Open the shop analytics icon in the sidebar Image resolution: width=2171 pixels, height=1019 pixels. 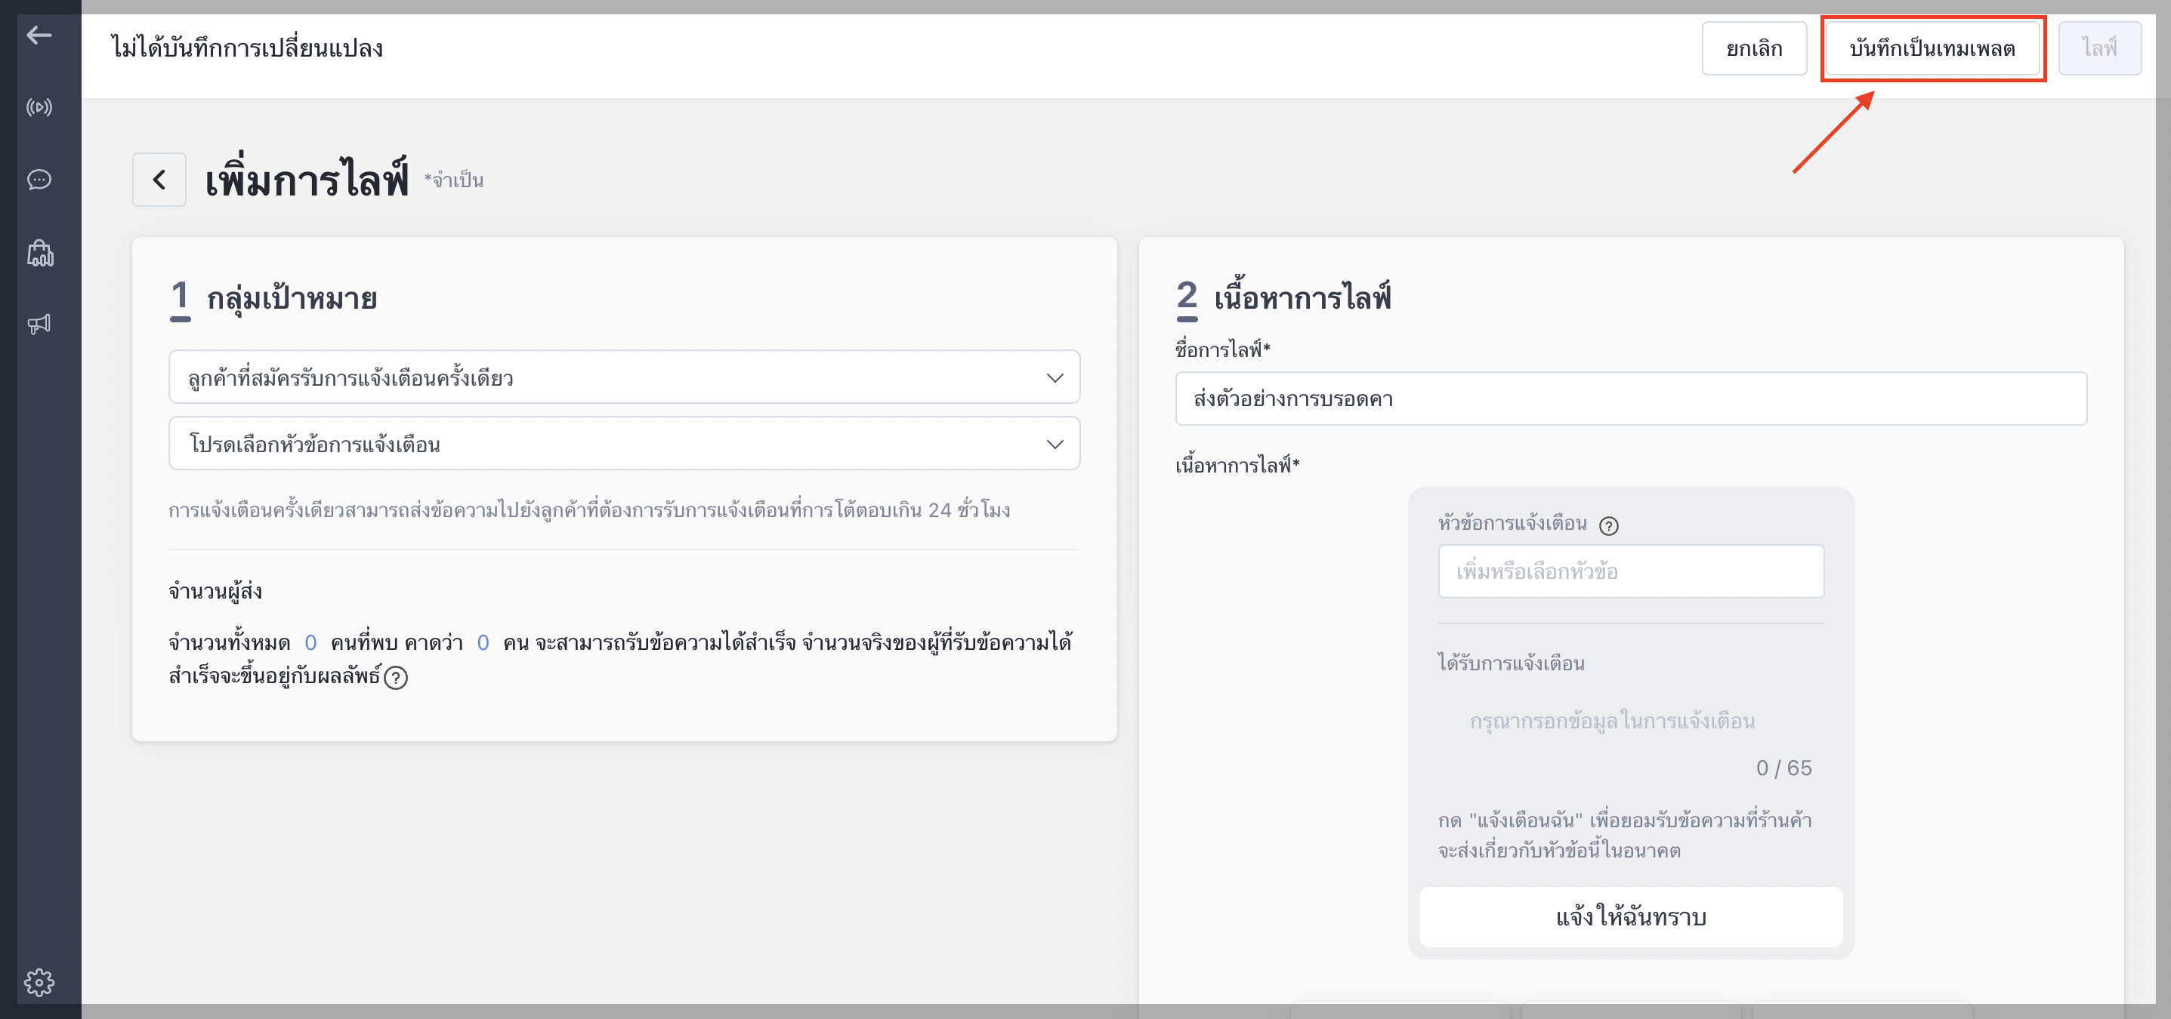point(39,253)
